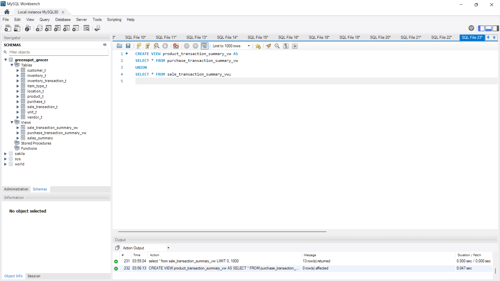This screenshot has height=281, width=500.
Task: Copy output icon beside Action Output
Action: (x=117, y=248)
